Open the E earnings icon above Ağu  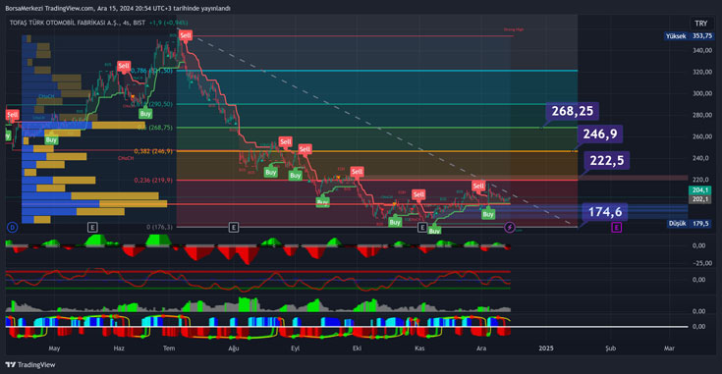coord(234,228)
